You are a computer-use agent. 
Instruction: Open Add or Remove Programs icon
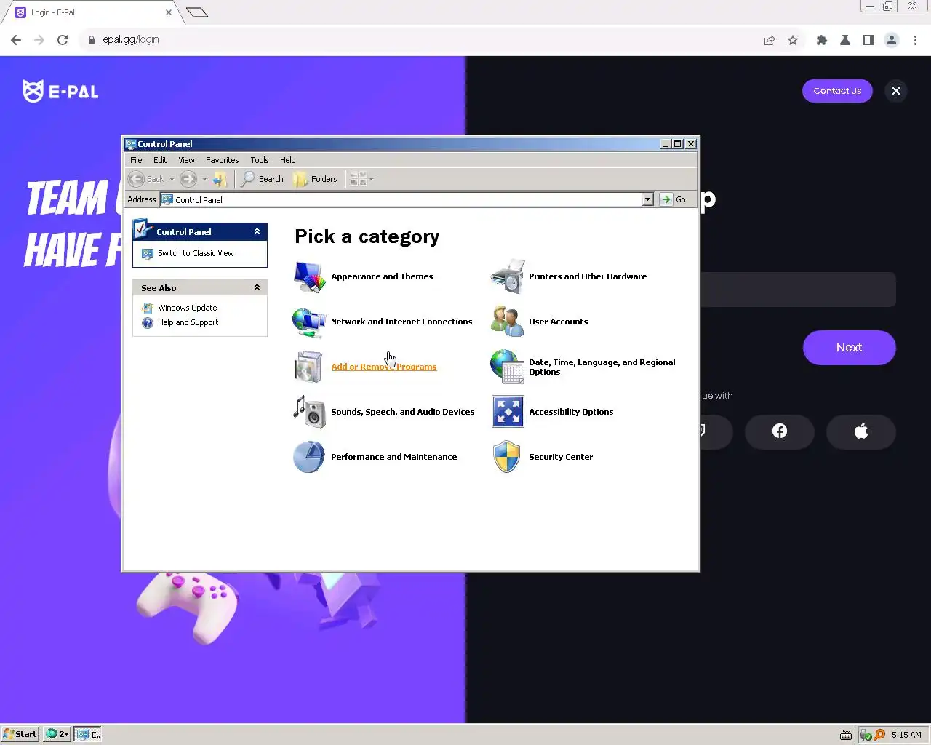(309, 367)
